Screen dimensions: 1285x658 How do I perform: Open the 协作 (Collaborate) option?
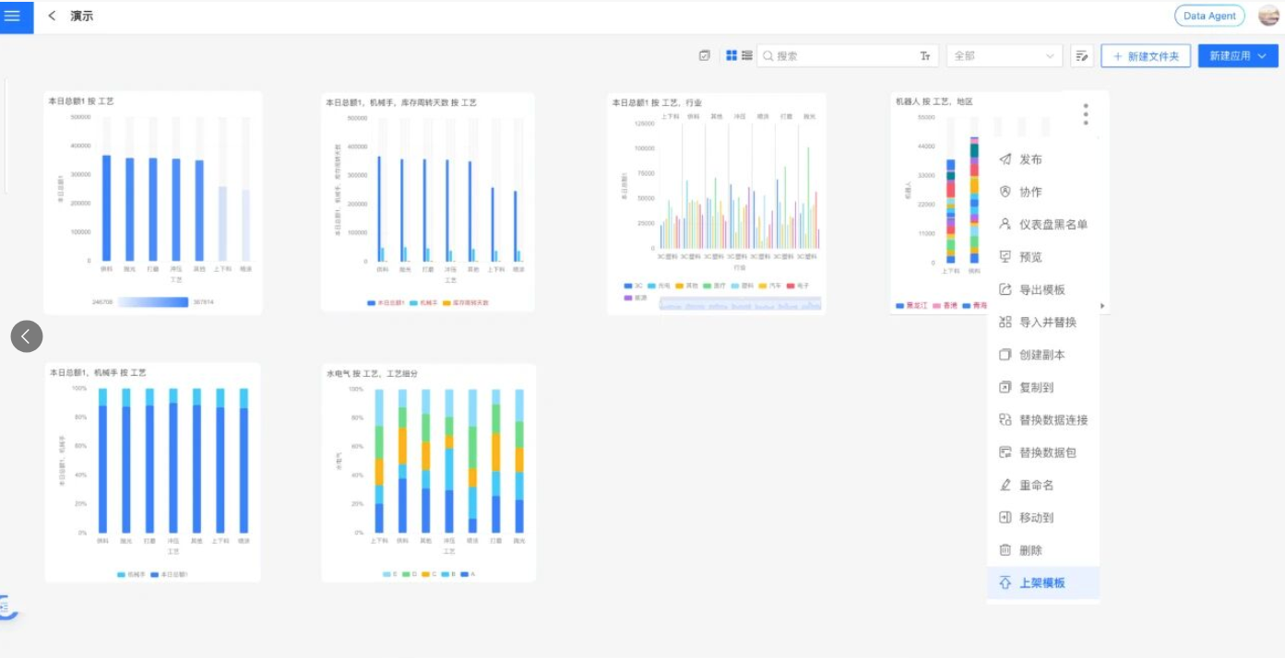point(1005,192)
